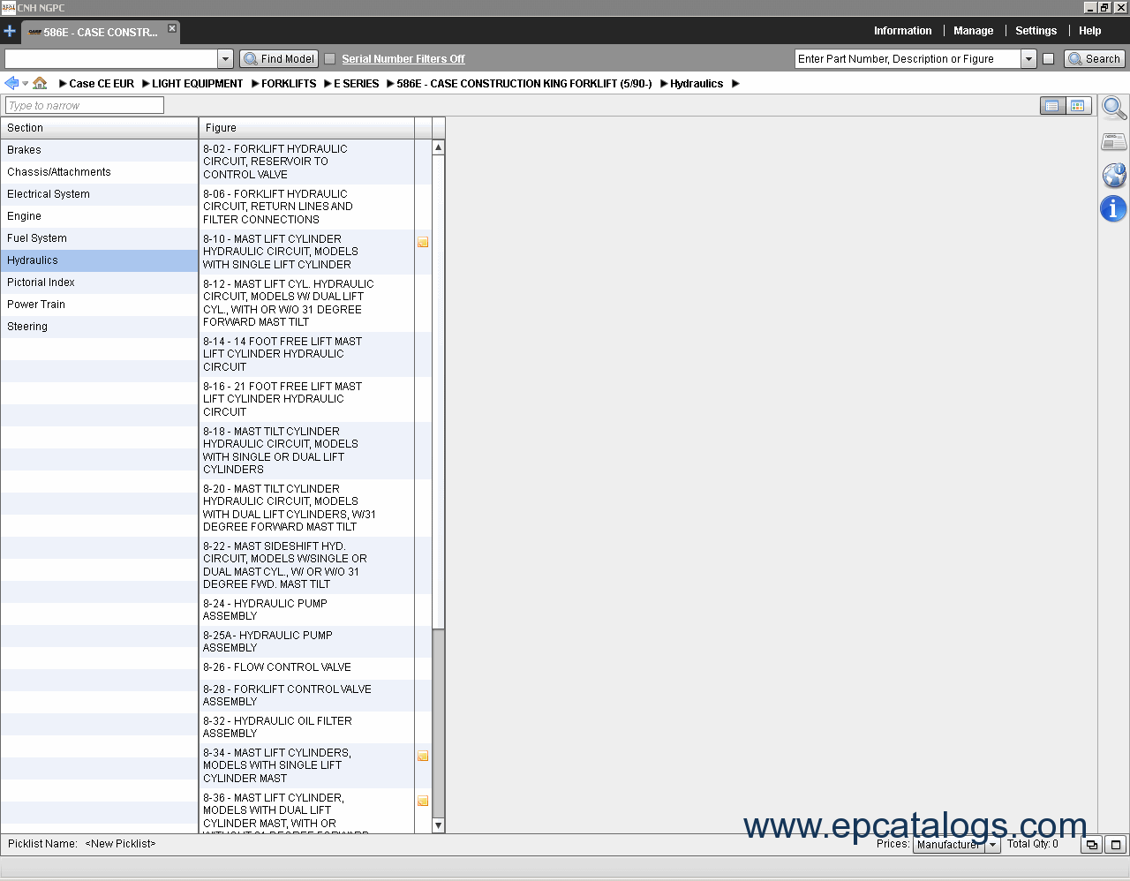This screenshot has width=1130, height=881.
Task: Go to the home icon in breadcrumb
Action: (x=40, y=83)
